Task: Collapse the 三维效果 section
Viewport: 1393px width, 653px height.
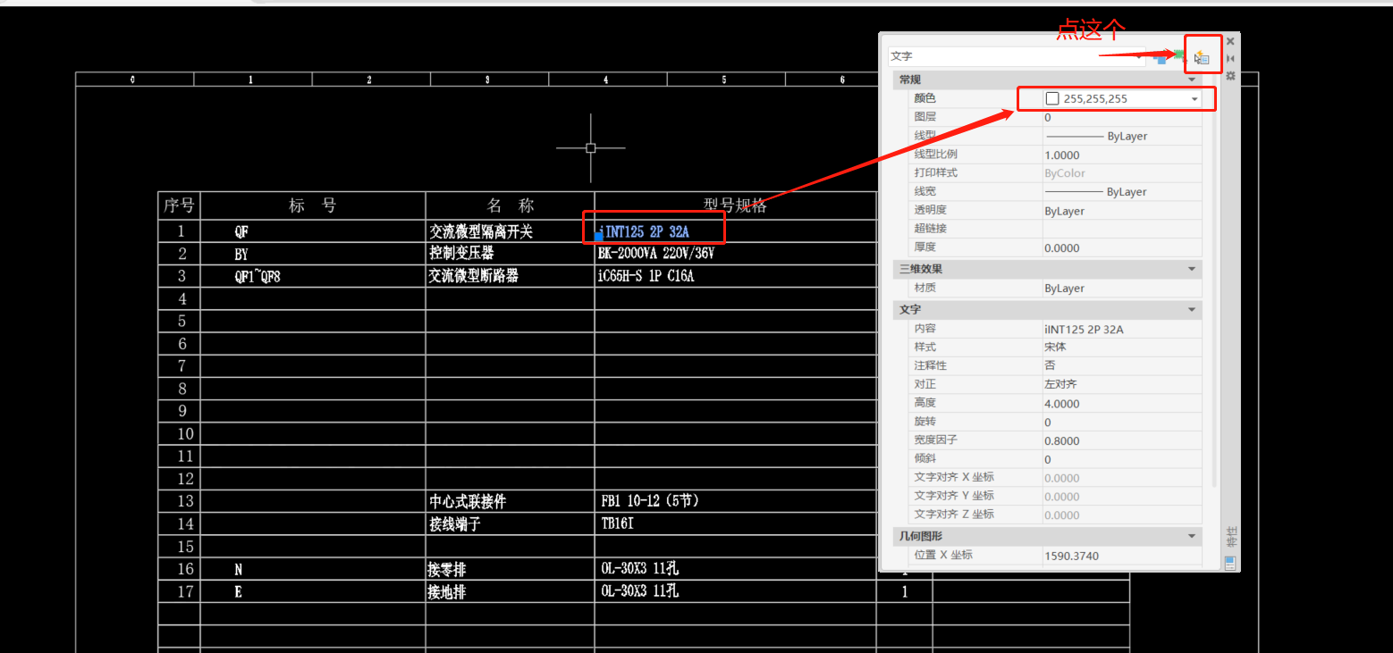Action: pyautogui.click(x=1191, y=269)
